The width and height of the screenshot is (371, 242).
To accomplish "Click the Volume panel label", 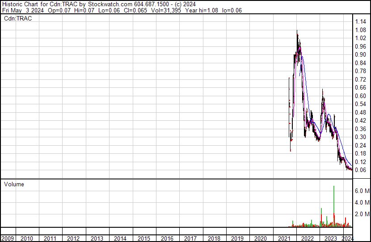I will coord(14,184).
